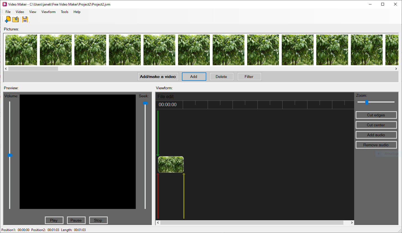Click the Volume slider handle
The image size is (402, 233).
[x=10, y=155]
